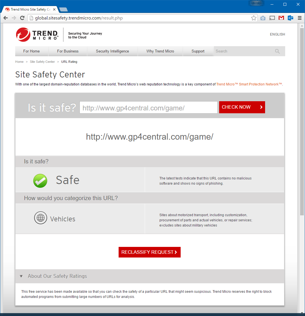305x316 pixels.
Task: Click 'This free service has been made available' text
Action: (x=146, y=294)
